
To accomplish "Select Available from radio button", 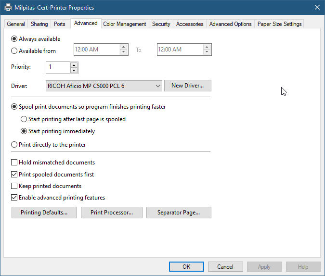I will tap(14, 51).
